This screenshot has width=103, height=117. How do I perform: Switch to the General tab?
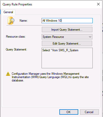[8, 12]
